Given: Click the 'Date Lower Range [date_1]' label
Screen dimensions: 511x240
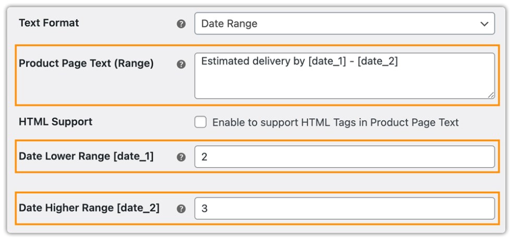Looking at the screenshot, I should point(86,156).
